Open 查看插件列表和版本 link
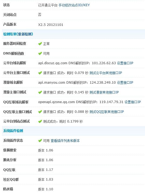 (65, 141)
